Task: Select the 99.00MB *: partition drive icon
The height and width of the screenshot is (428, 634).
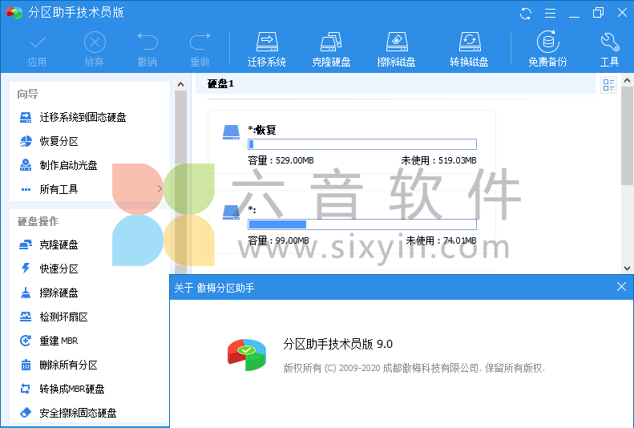Action: [x=232, y=212]
